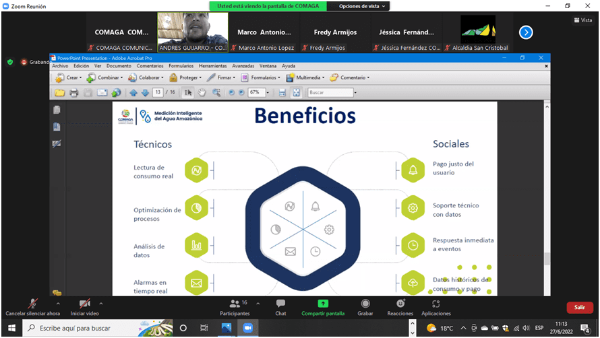Go to next page arrow in Acrobat
This screenshot has height=338, width=600.
point(145,92)
